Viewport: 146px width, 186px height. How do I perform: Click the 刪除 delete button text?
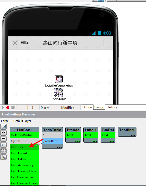pyautogui.click(x=25, y=43)
